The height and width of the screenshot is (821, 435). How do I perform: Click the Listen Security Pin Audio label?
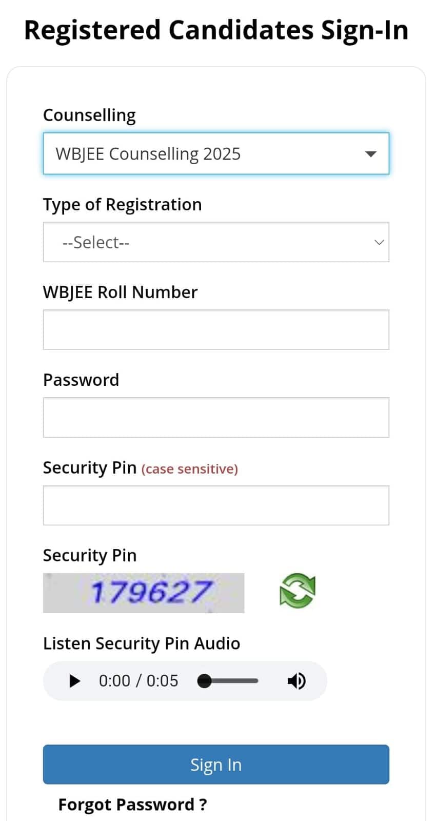coord(141,643)
